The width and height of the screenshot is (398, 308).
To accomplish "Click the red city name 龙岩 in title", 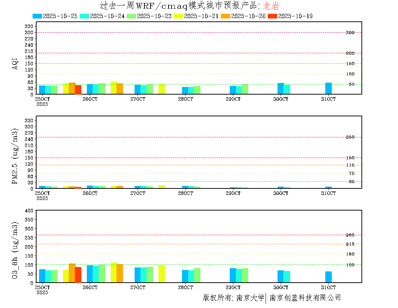I will coord(271,6).
